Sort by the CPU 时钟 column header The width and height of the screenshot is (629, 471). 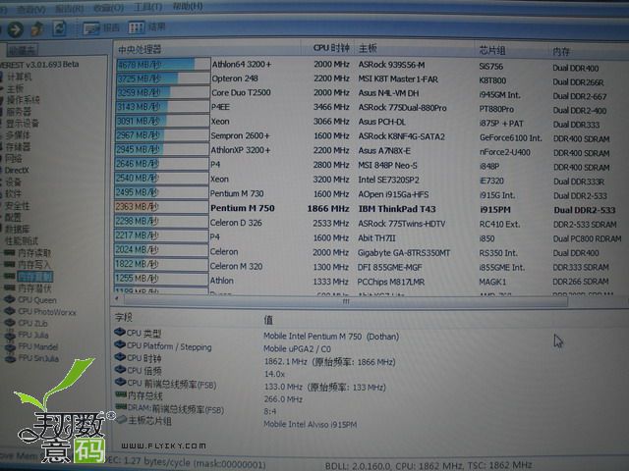point(331,48)
